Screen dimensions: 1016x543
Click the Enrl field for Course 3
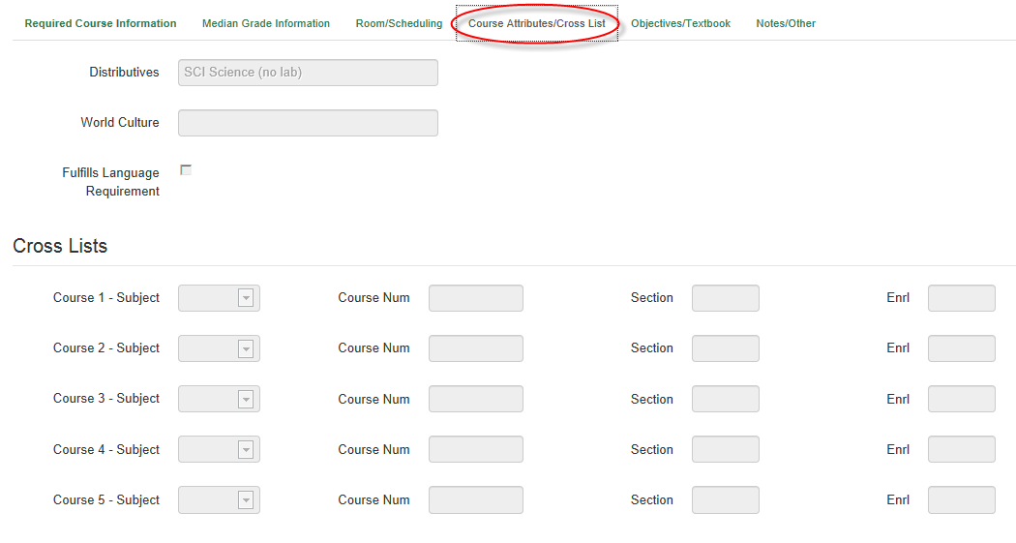(x=961, y=399)
